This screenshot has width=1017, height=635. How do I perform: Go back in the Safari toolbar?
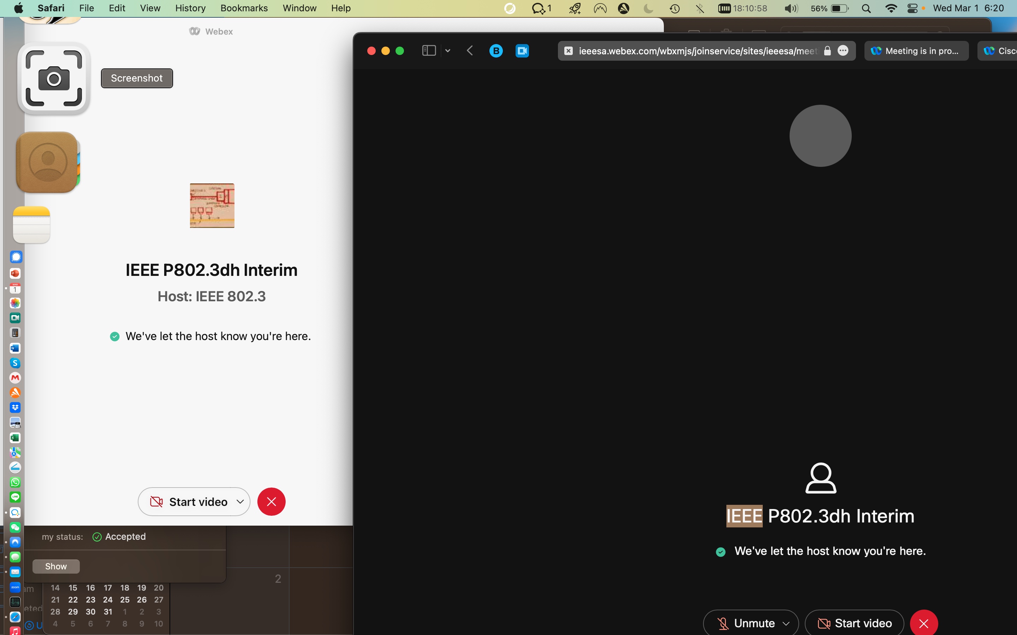tap(470, 51)
